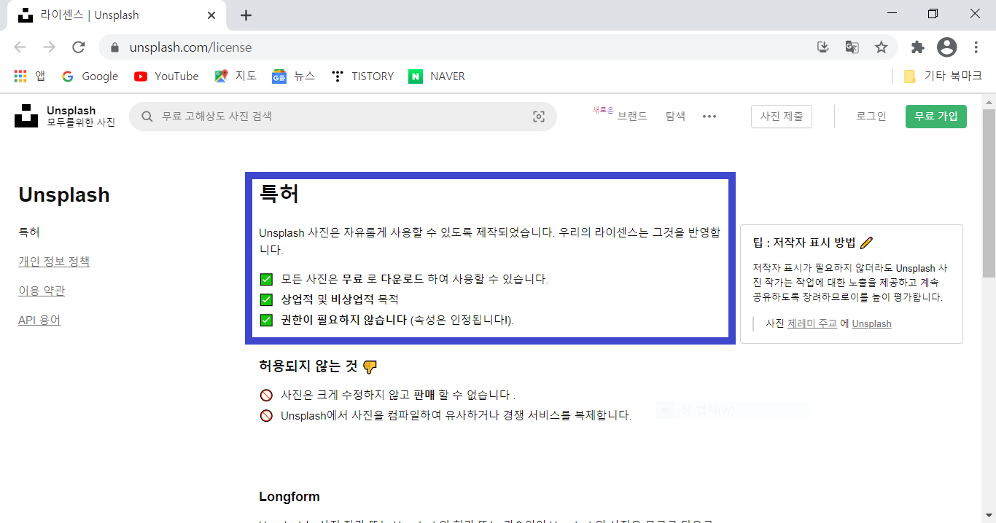Image resolution: width=996 pixels, height=523 pixels.
Task: Open 개인 정보 정책 sidebar link
Action: tap(54, 261)
